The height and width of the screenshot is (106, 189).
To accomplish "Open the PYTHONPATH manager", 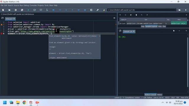I will tap(104, 10).
